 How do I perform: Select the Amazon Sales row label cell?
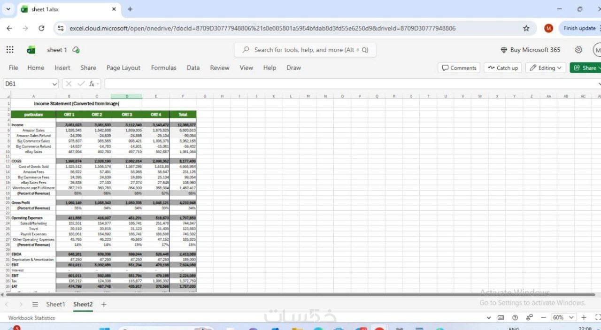(x=33, y=130)
